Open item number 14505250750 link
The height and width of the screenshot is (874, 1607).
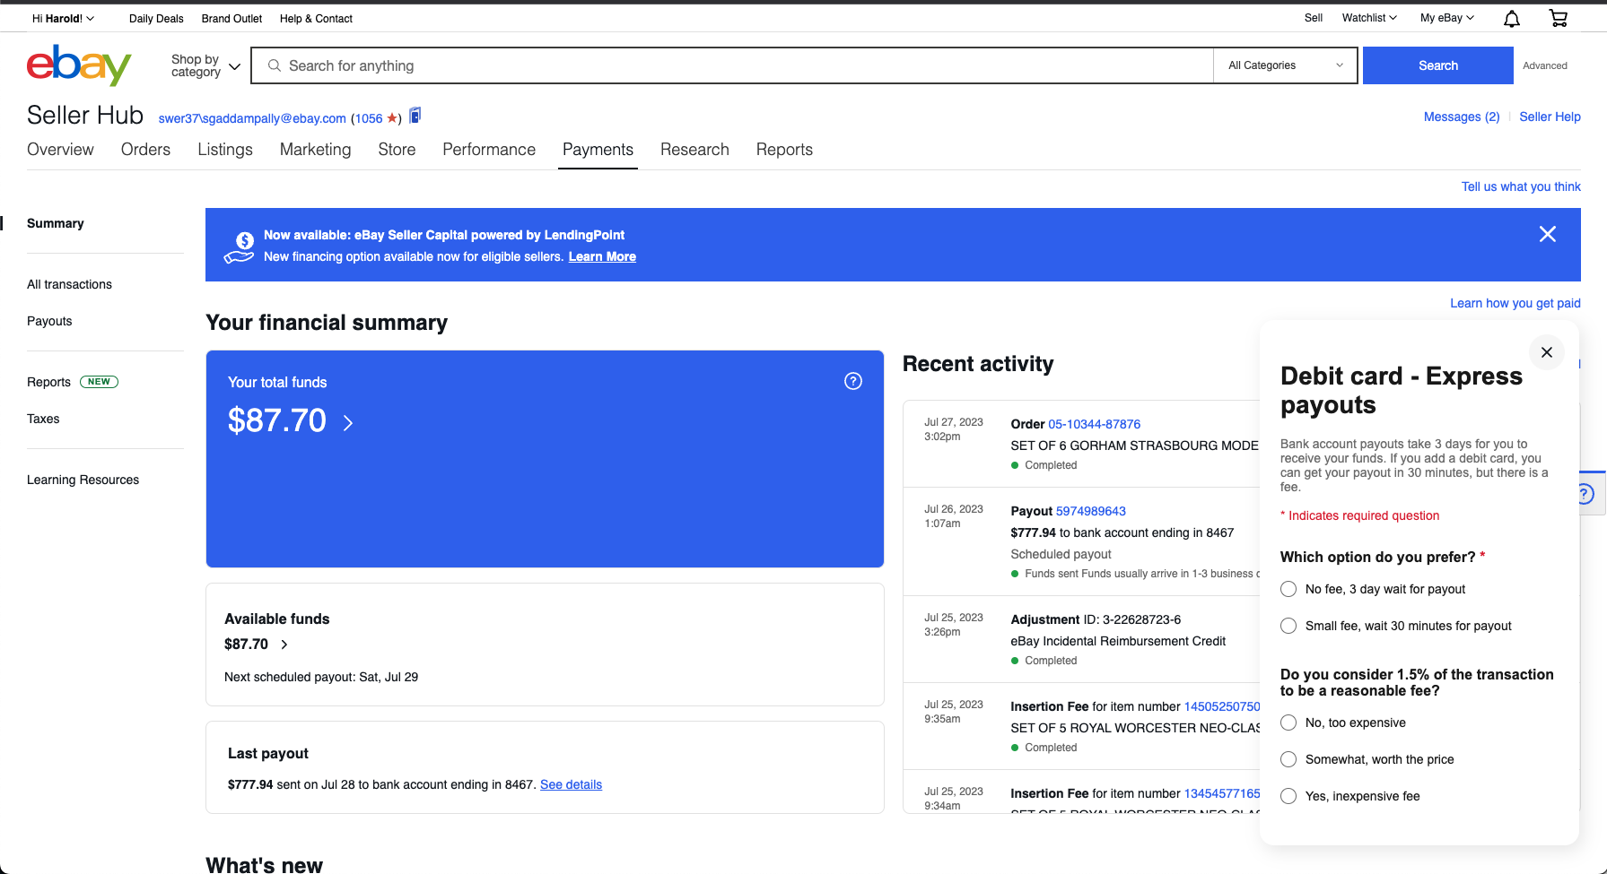click(1222, 706)
